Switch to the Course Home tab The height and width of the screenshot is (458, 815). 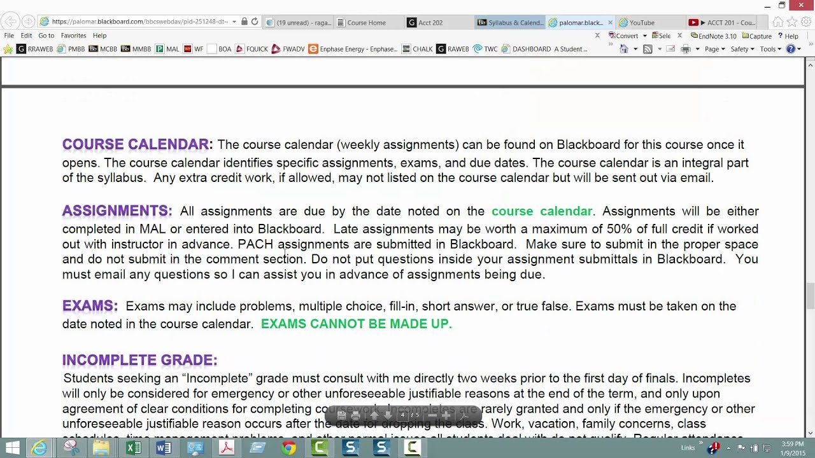(x=369, y=22)
